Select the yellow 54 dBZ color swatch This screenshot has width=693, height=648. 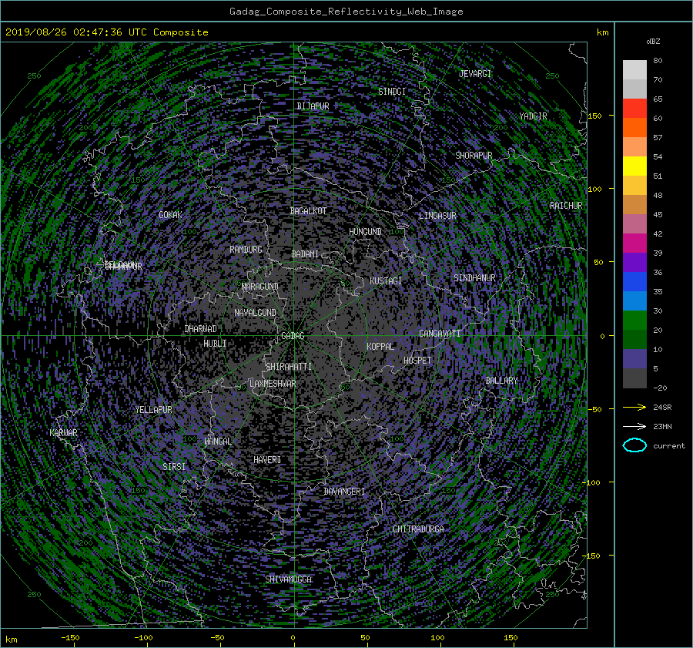(634, 166)
